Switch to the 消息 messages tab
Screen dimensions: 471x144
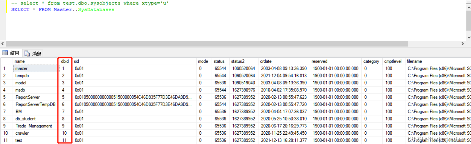[x=33, y=54]
